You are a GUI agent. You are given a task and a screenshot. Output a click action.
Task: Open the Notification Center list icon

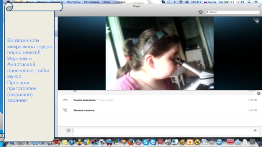coord(256,2)
